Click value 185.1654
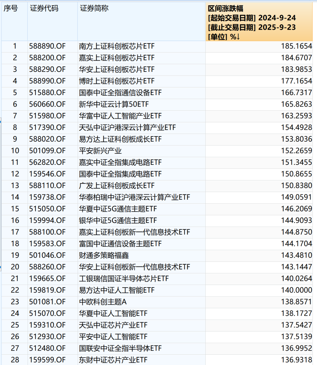 [296, 46]
